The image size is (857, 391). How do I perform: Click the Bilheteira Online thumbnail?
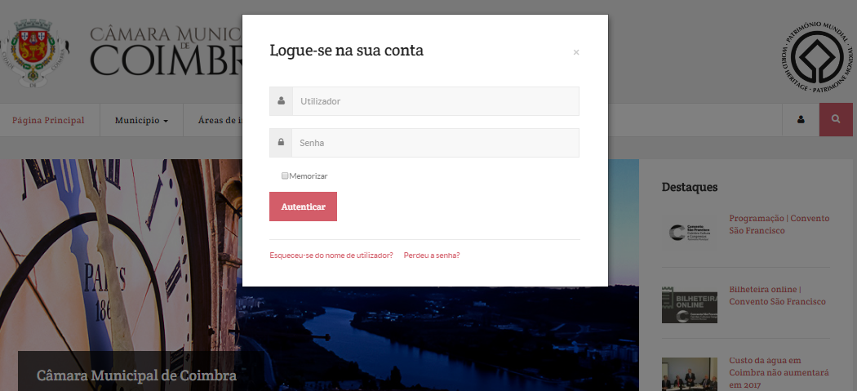pos(689,304)
